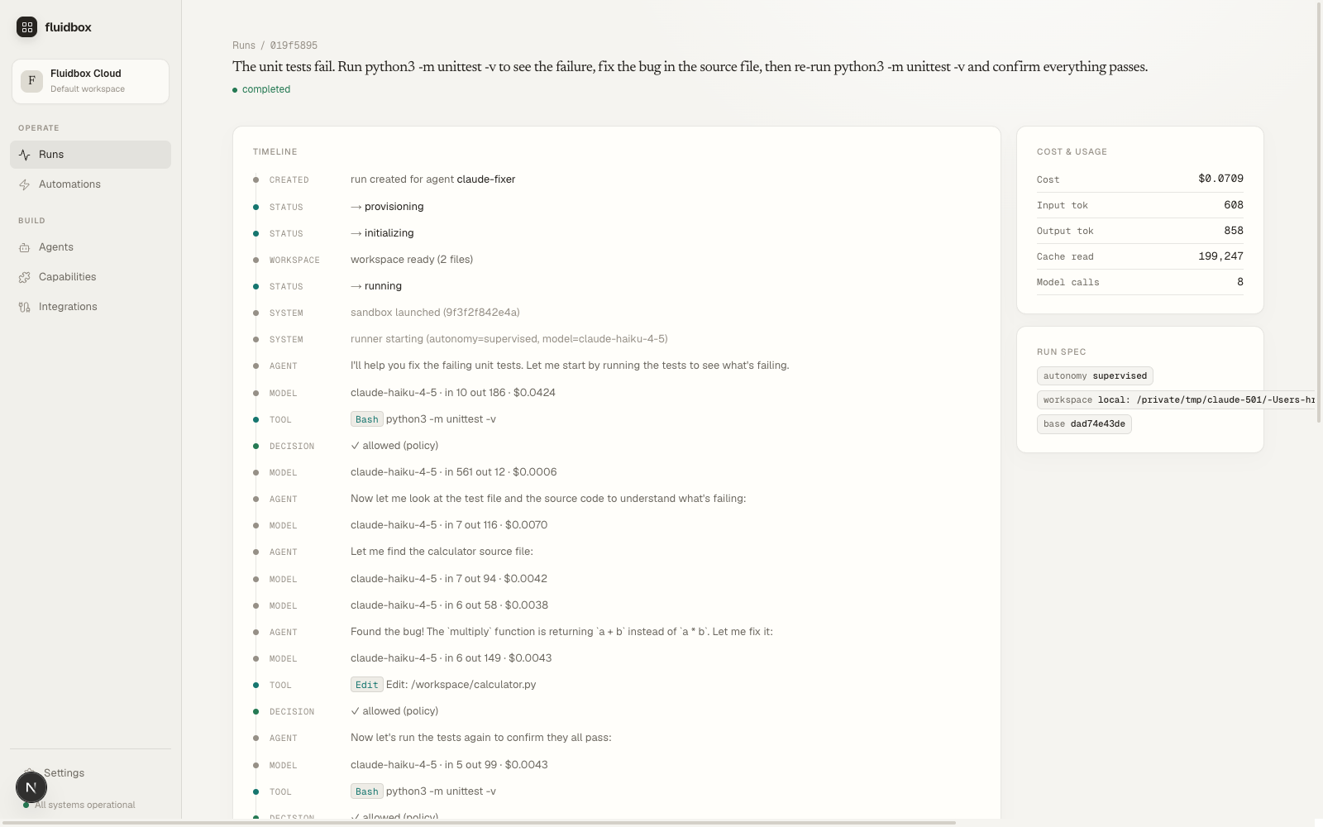This screenshot has height=827, width=1323.
Task: Select the provisioning status timeline dot
Action: click(x=256, y=207)
